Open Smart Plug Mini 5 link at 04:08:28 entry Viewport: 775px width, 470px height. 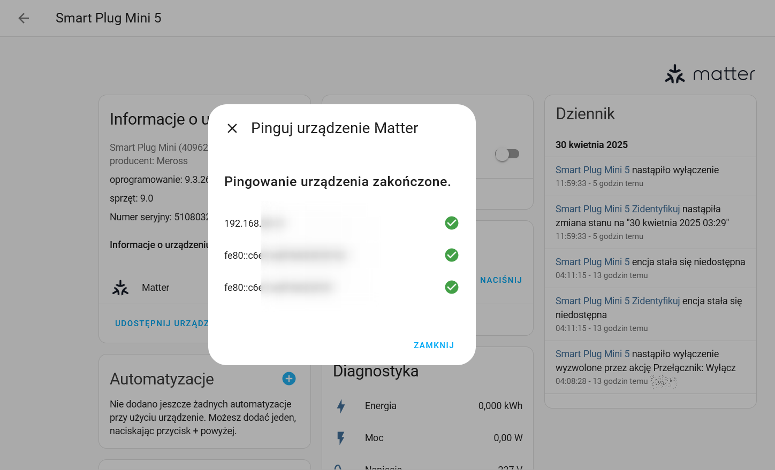(x=592, y=354)
